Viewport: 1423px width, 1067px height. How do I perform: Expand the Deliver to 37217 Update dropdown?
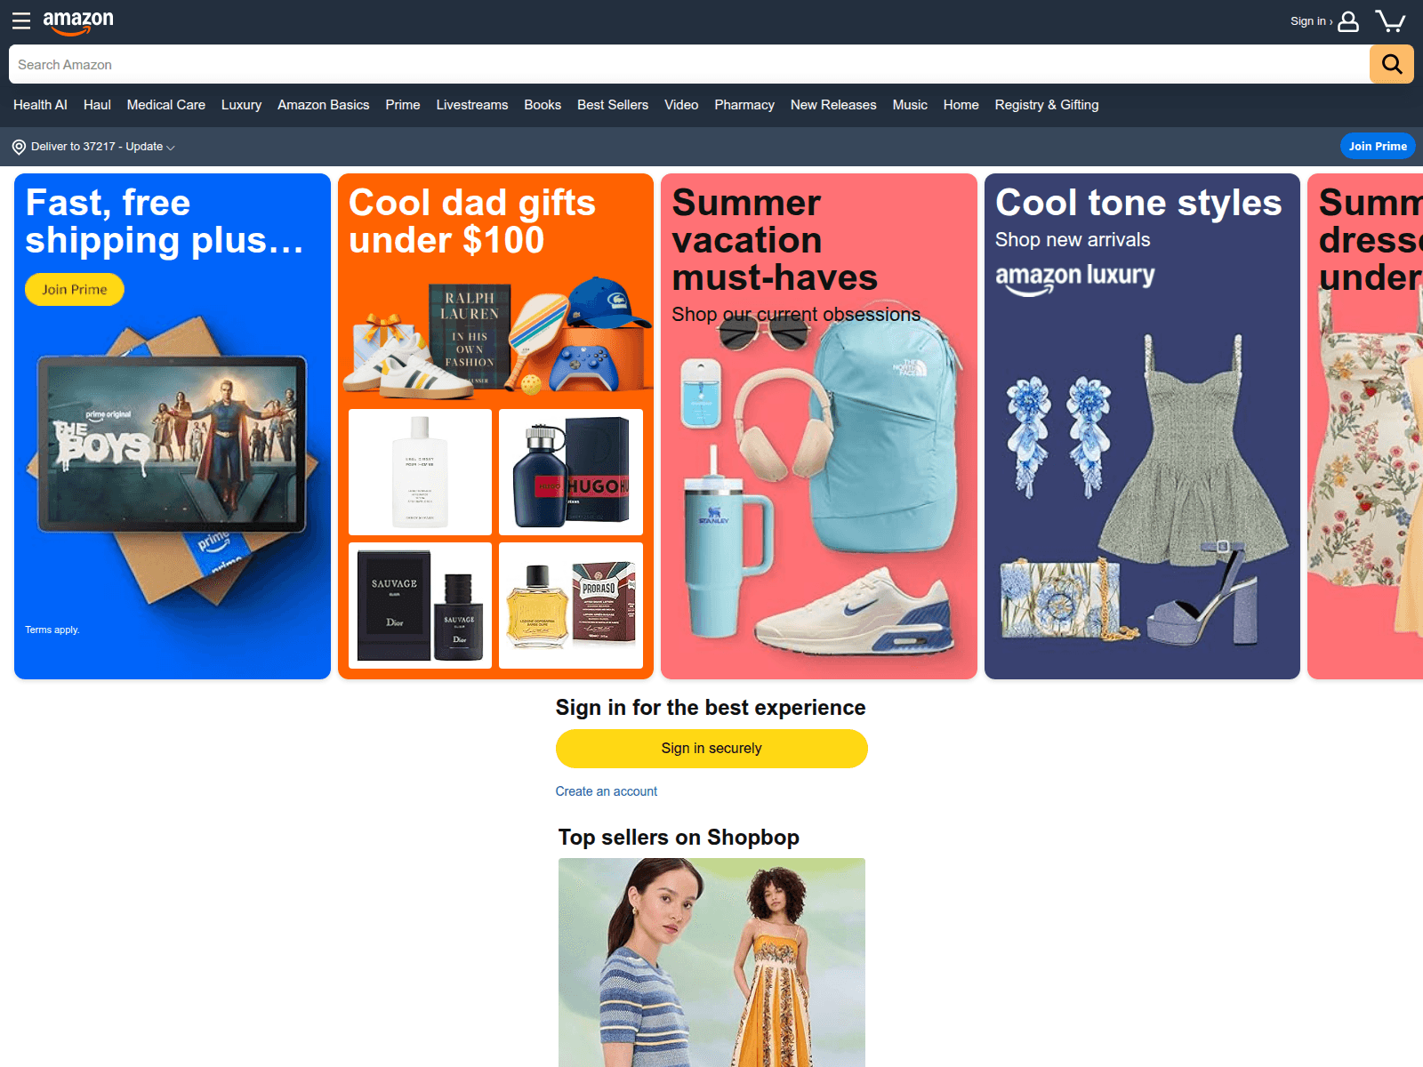(x=102, y=147)
